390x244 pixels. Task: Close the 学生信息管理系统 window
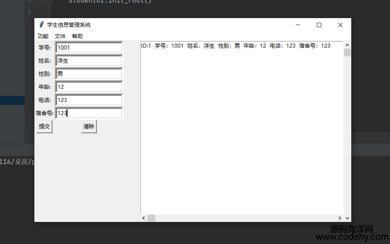pos(340,25)
